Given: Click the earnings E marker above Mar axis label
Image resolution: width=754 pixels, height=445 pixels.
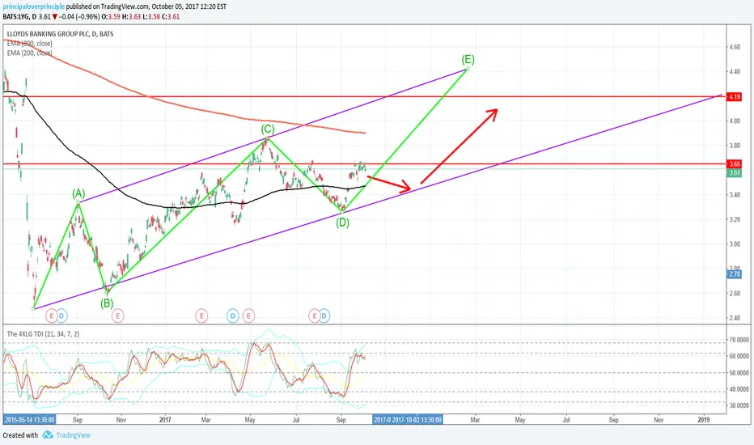Looking at the screenshot, I should [x=201, y=316].
